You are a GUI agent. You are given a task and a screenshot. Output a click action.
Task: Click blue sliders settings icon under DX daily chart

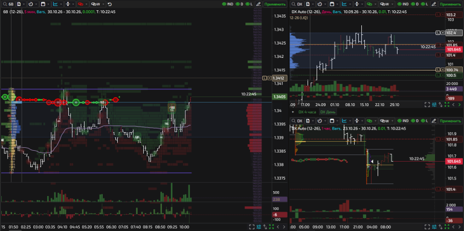(434, 104)
